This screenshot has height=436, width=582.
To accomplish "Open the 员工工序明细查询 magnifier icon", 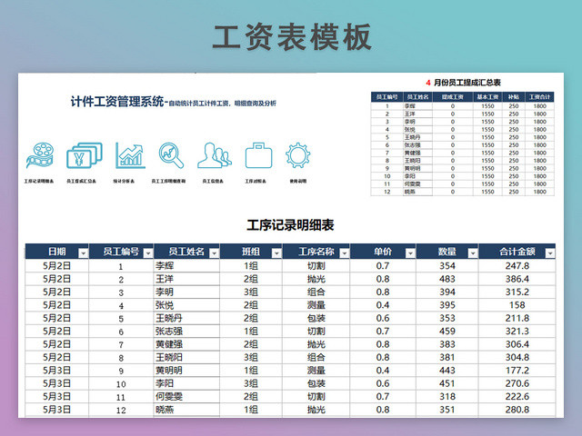I will 171,156.
